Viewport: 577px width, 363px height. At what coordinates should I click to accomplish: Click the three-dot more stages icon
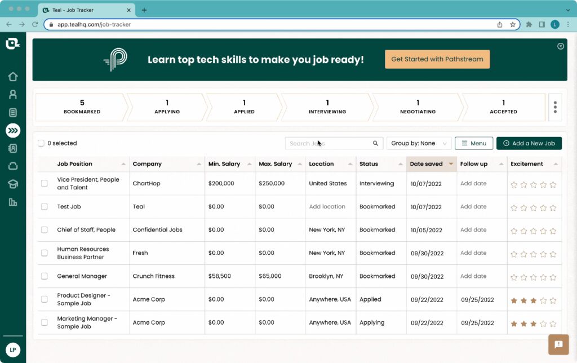click(x=555, y=107)
